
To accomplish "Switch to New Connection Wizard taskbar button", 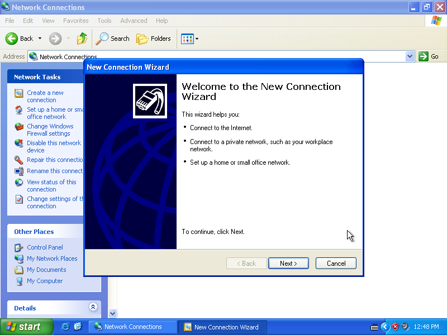I will point(222,327).
